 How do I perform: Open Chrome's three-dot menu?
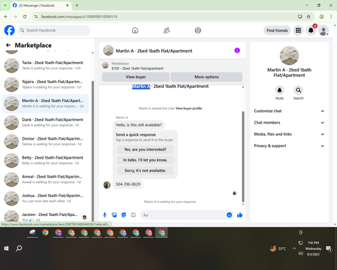coord(331,17)
